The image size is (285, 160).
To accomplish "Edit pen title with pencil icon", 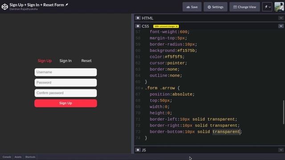I will [x=67, y=5].
